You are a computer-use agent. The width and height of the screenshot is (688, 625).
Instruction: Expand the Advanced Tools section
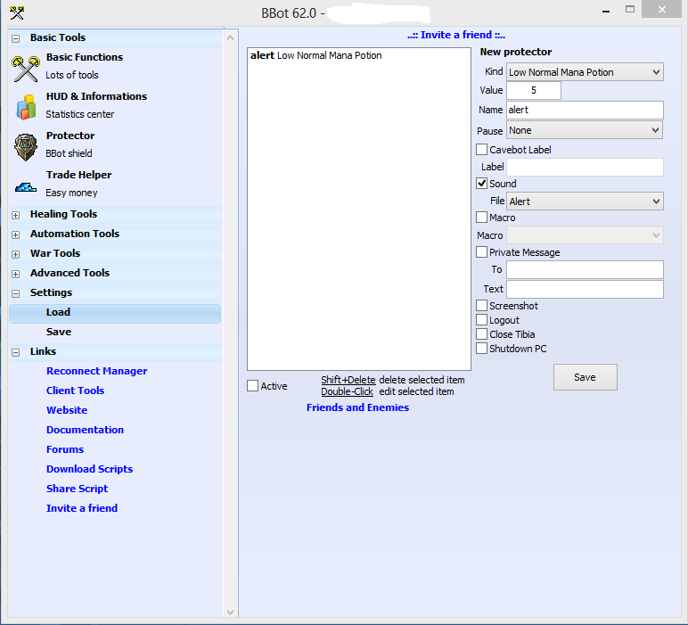pos(16,274)
